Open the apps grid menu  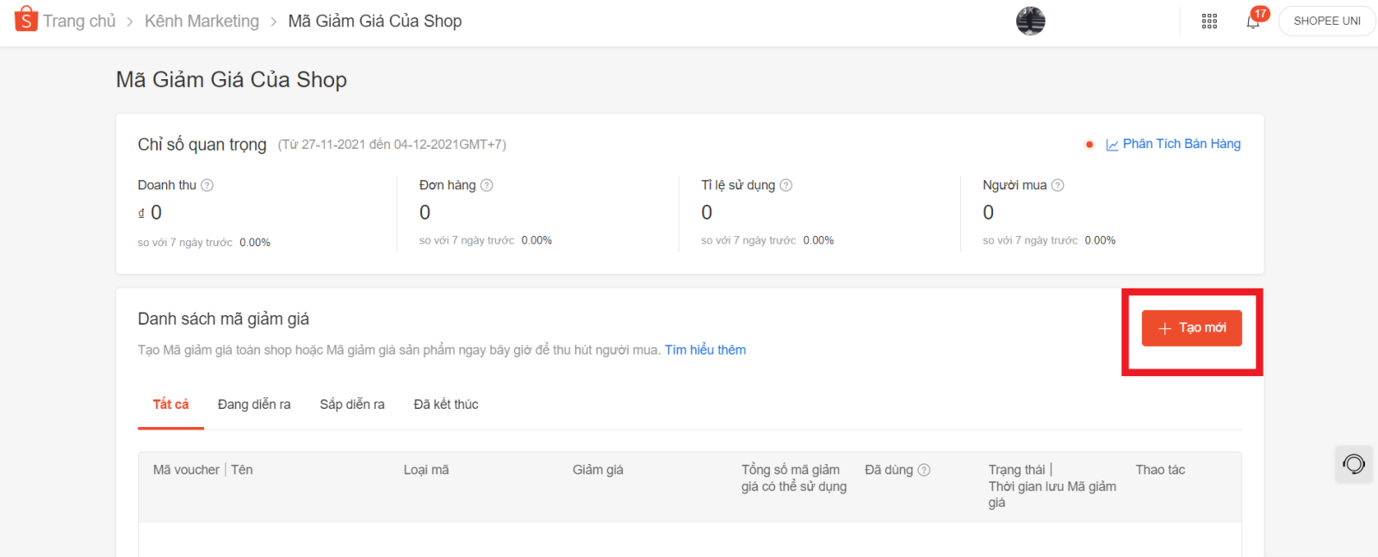click(1209, 21)
